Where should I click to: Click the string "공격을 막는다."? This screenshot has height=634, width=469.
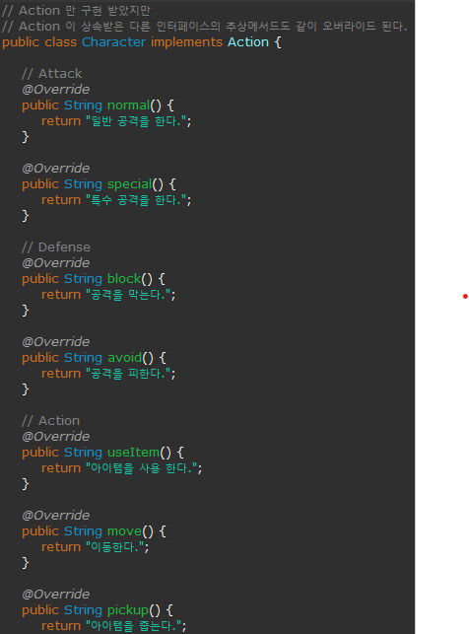(x=128, y=295)
